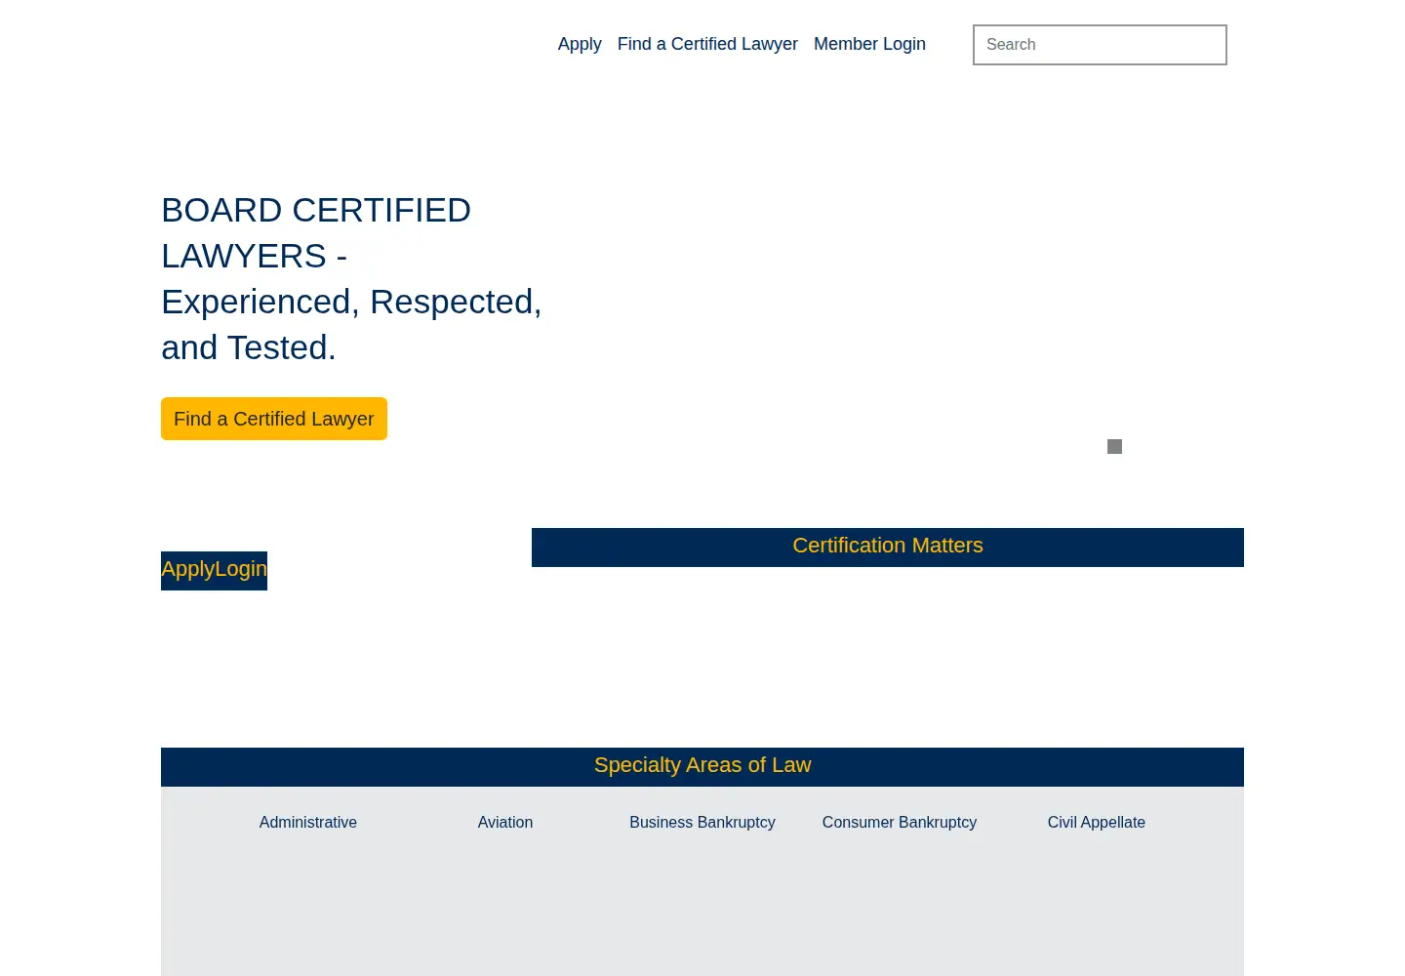This screenshot has width=1405, height=976.
Task: Click the yellow Find a Certified Lawyer button
Action: (274, 419)
